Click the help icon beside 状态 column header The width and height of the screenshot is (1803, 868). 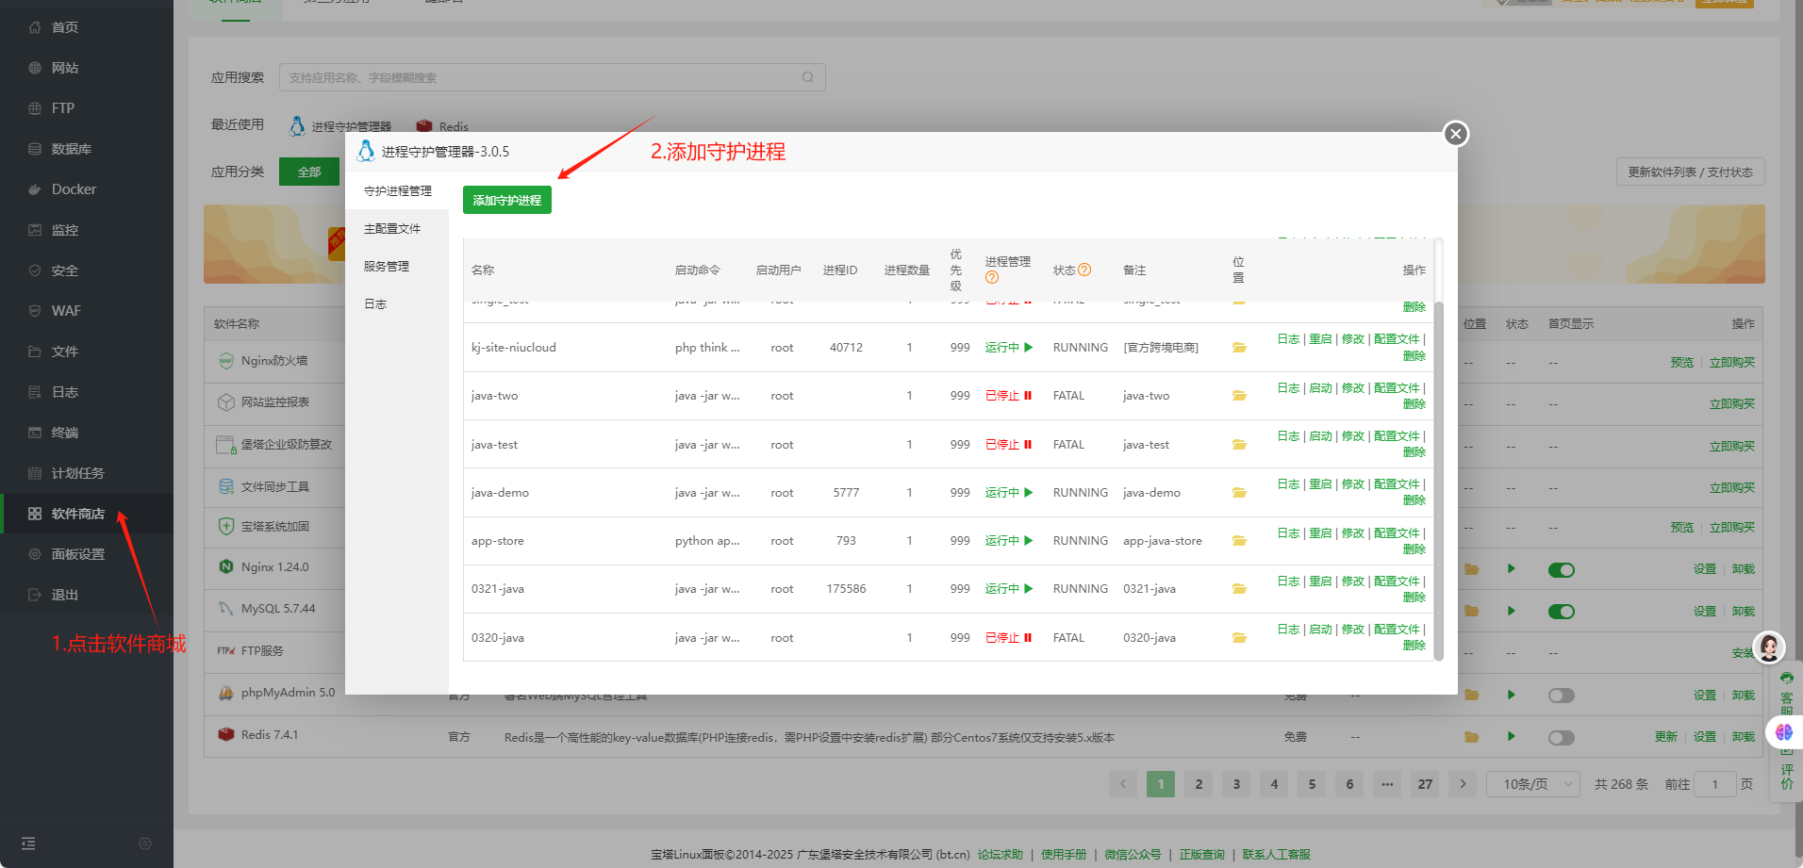tap(1084, 270)
